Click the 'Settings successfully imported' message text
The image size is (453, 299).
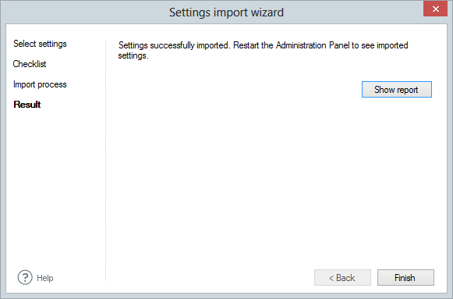click(264, 50)
